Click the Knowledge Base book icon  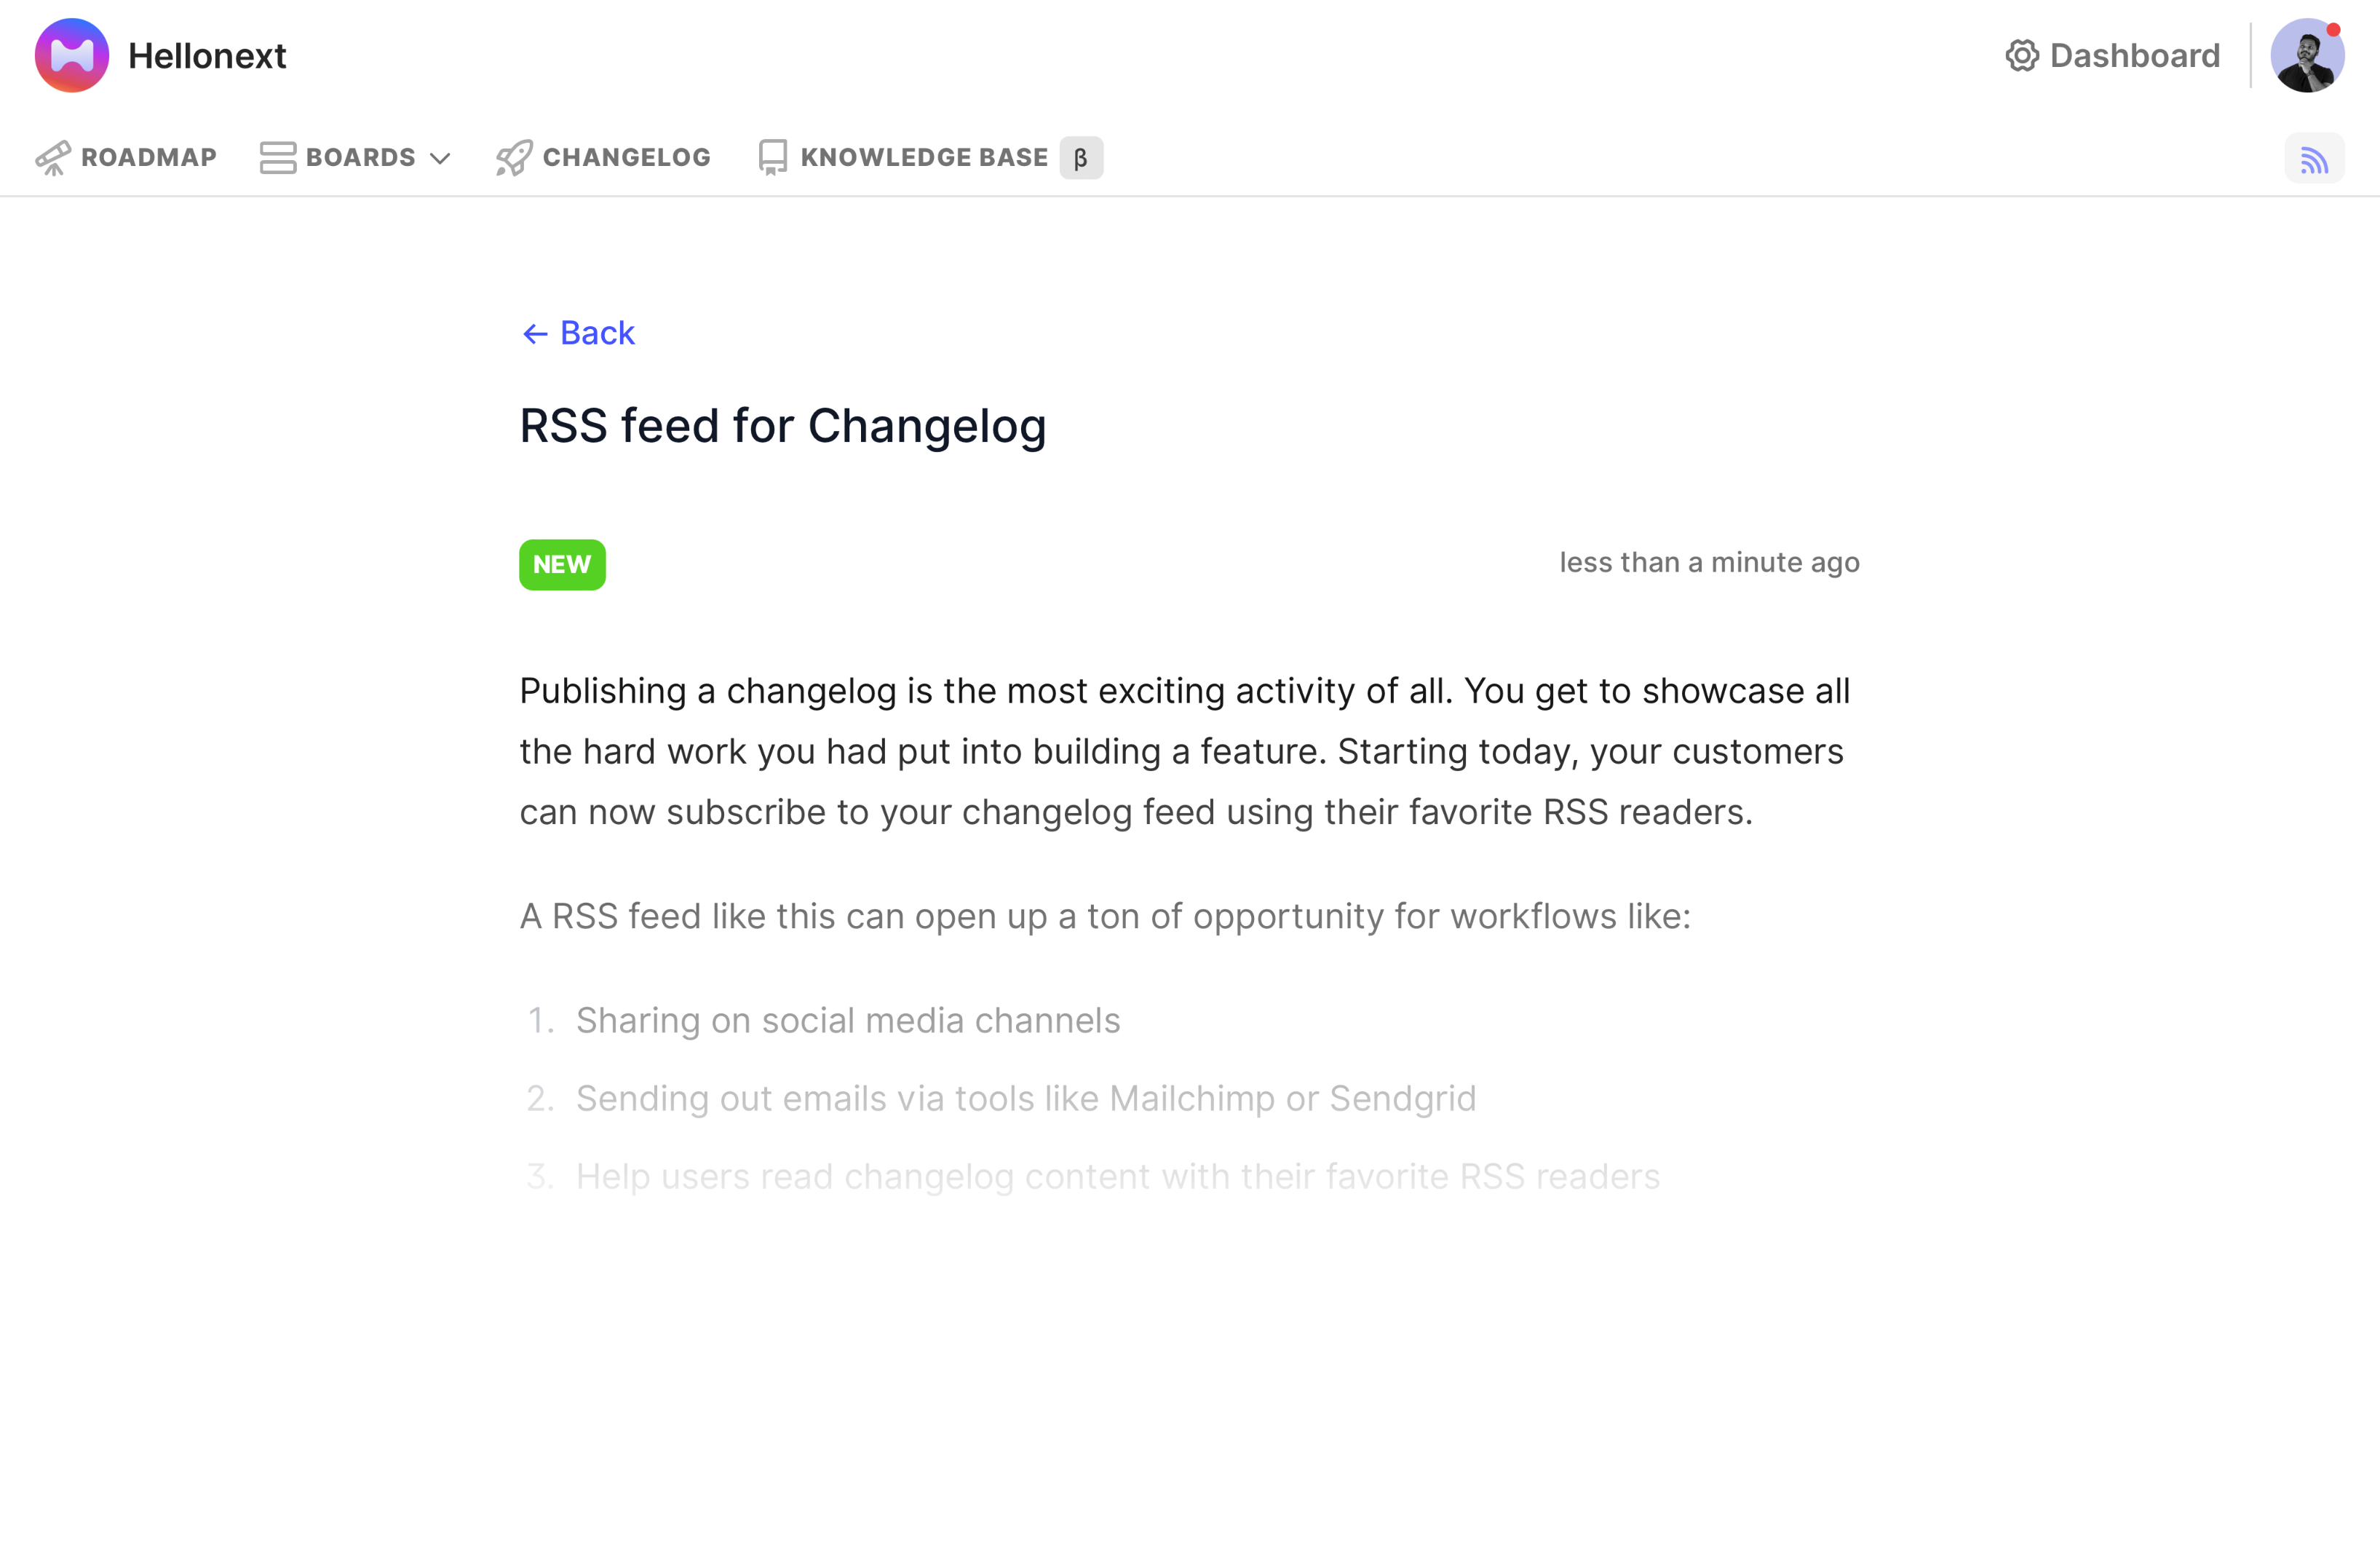click(x=772, y=158)
